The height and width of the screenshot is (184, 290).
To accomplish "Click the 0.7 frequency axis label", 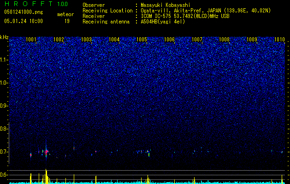I will (x=4, y=152).
